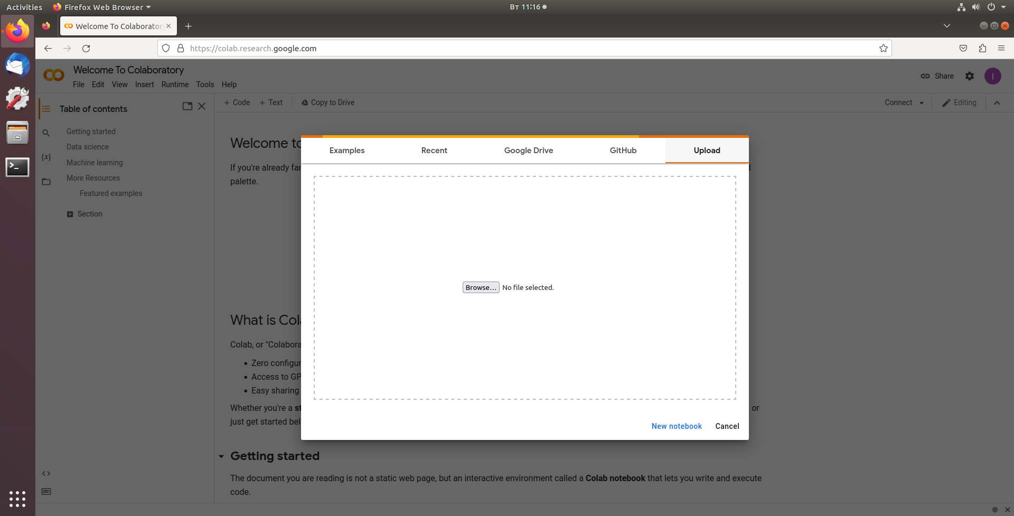Viewport: 1014px width, 516px height.
Task: Show Applications grid in the dock
Action: pos(17,499)
